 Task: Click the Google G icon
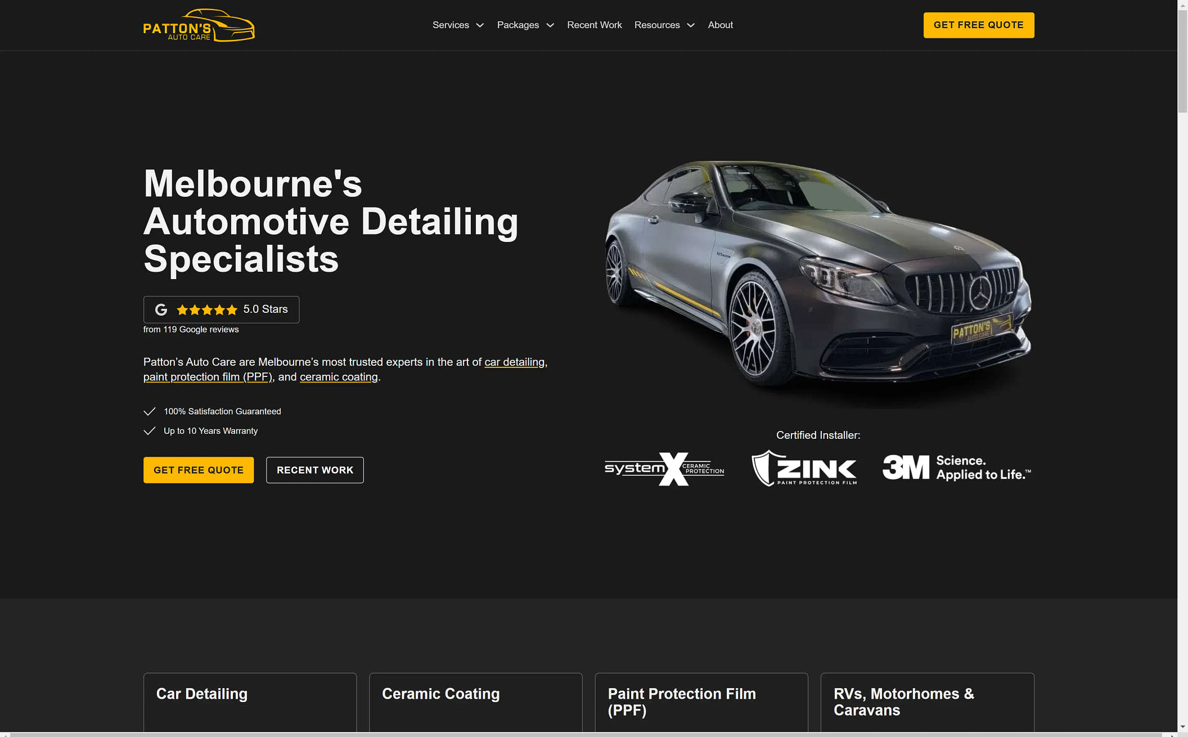point(161,309)
